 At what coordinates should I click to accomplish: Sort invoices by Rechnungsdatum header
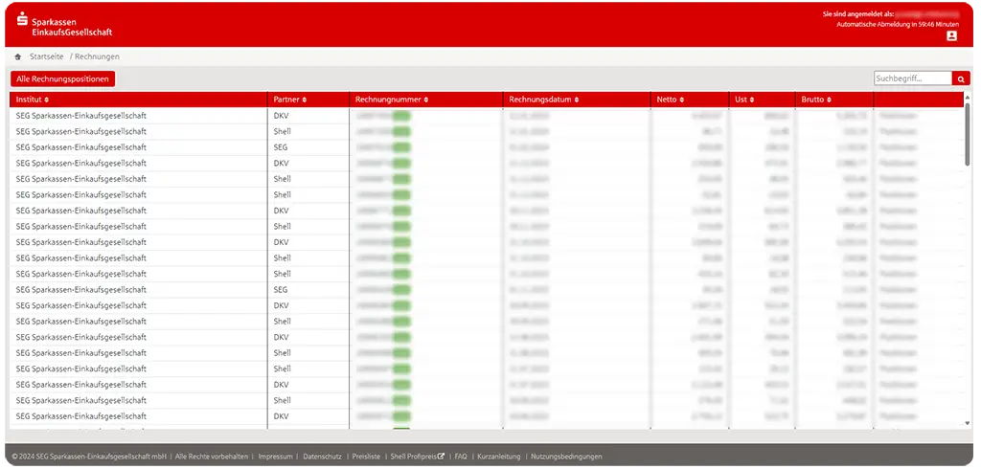pos(543,100)
